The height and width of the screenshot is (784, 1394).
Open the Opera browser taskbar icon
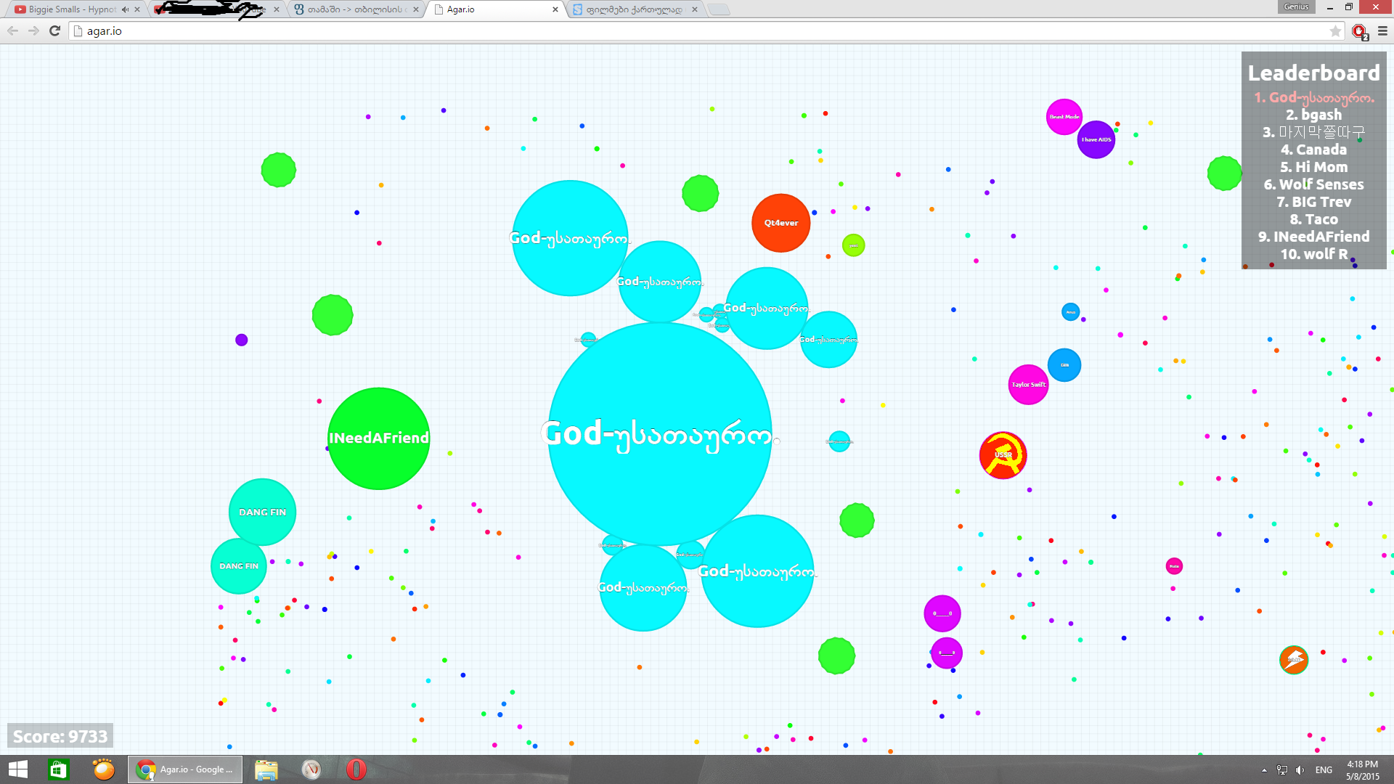pos(356,769)
